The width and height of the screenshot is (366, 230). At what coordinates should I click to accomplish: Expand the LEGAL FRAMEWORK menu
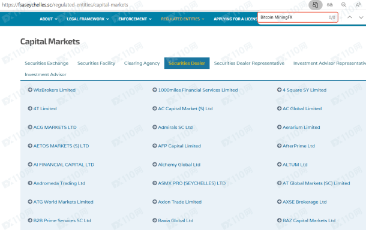(88, 19)
